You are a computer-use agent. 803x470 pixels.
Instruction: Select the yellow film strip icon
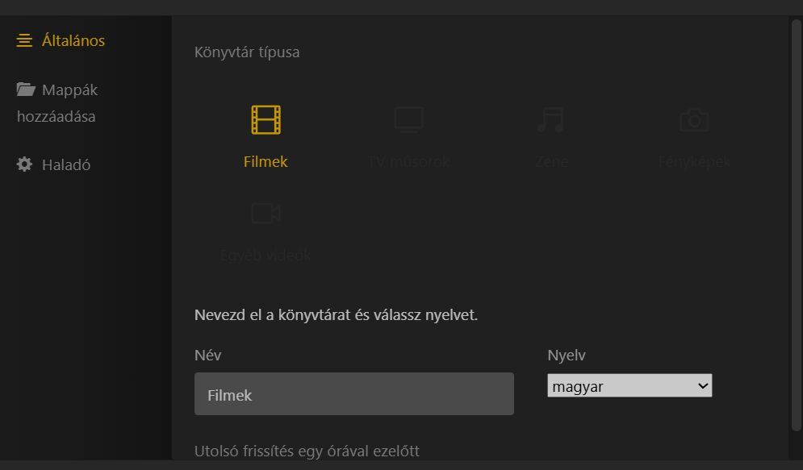(266, 119)
